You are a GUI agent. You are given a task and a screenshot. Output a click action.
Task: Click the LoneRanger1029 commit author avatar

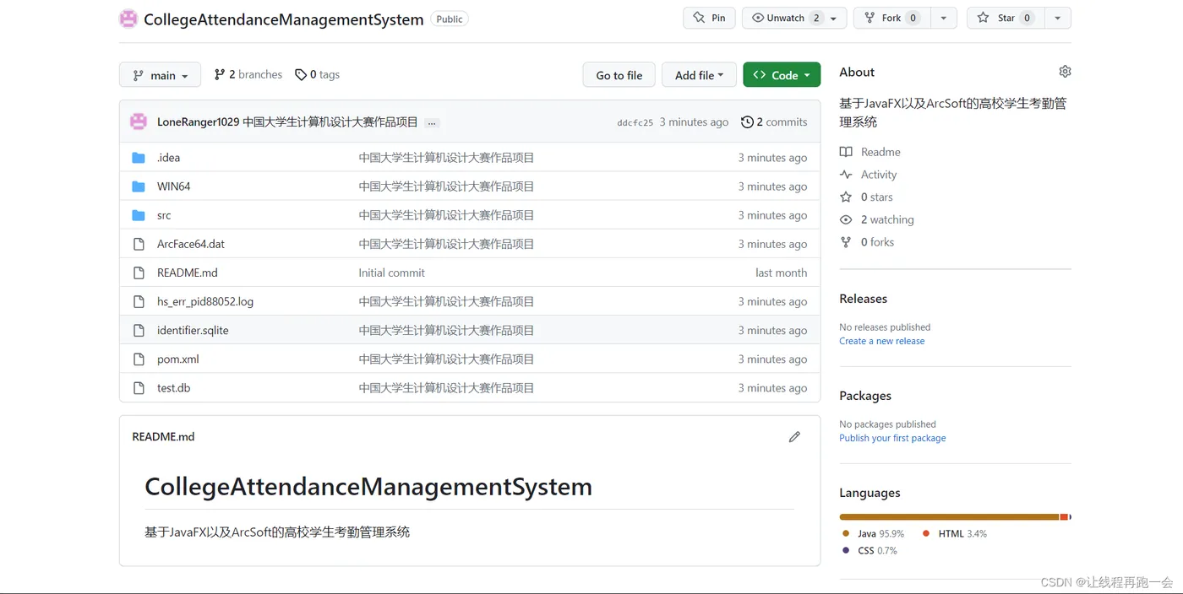[139, 121]
